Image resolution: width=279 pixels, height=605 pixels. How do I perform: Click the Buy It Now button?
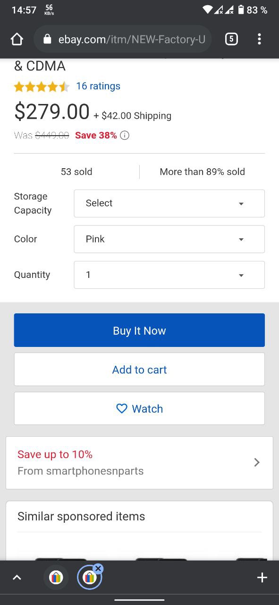139,330
